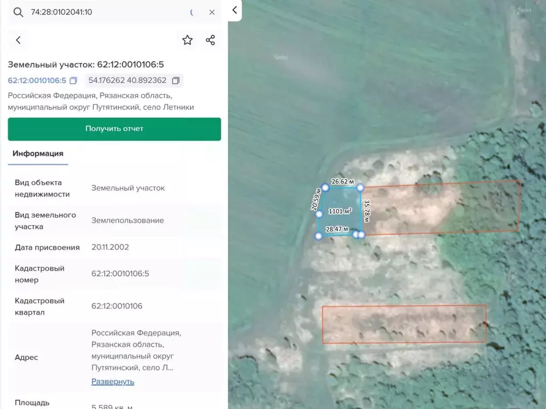
Task: Open the share icon for this parcel
Action: [211, 40]
